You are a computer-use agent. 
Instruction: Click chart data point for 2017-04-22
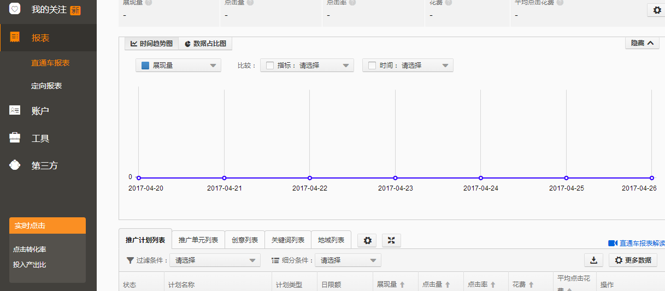(x=310, y=178)
